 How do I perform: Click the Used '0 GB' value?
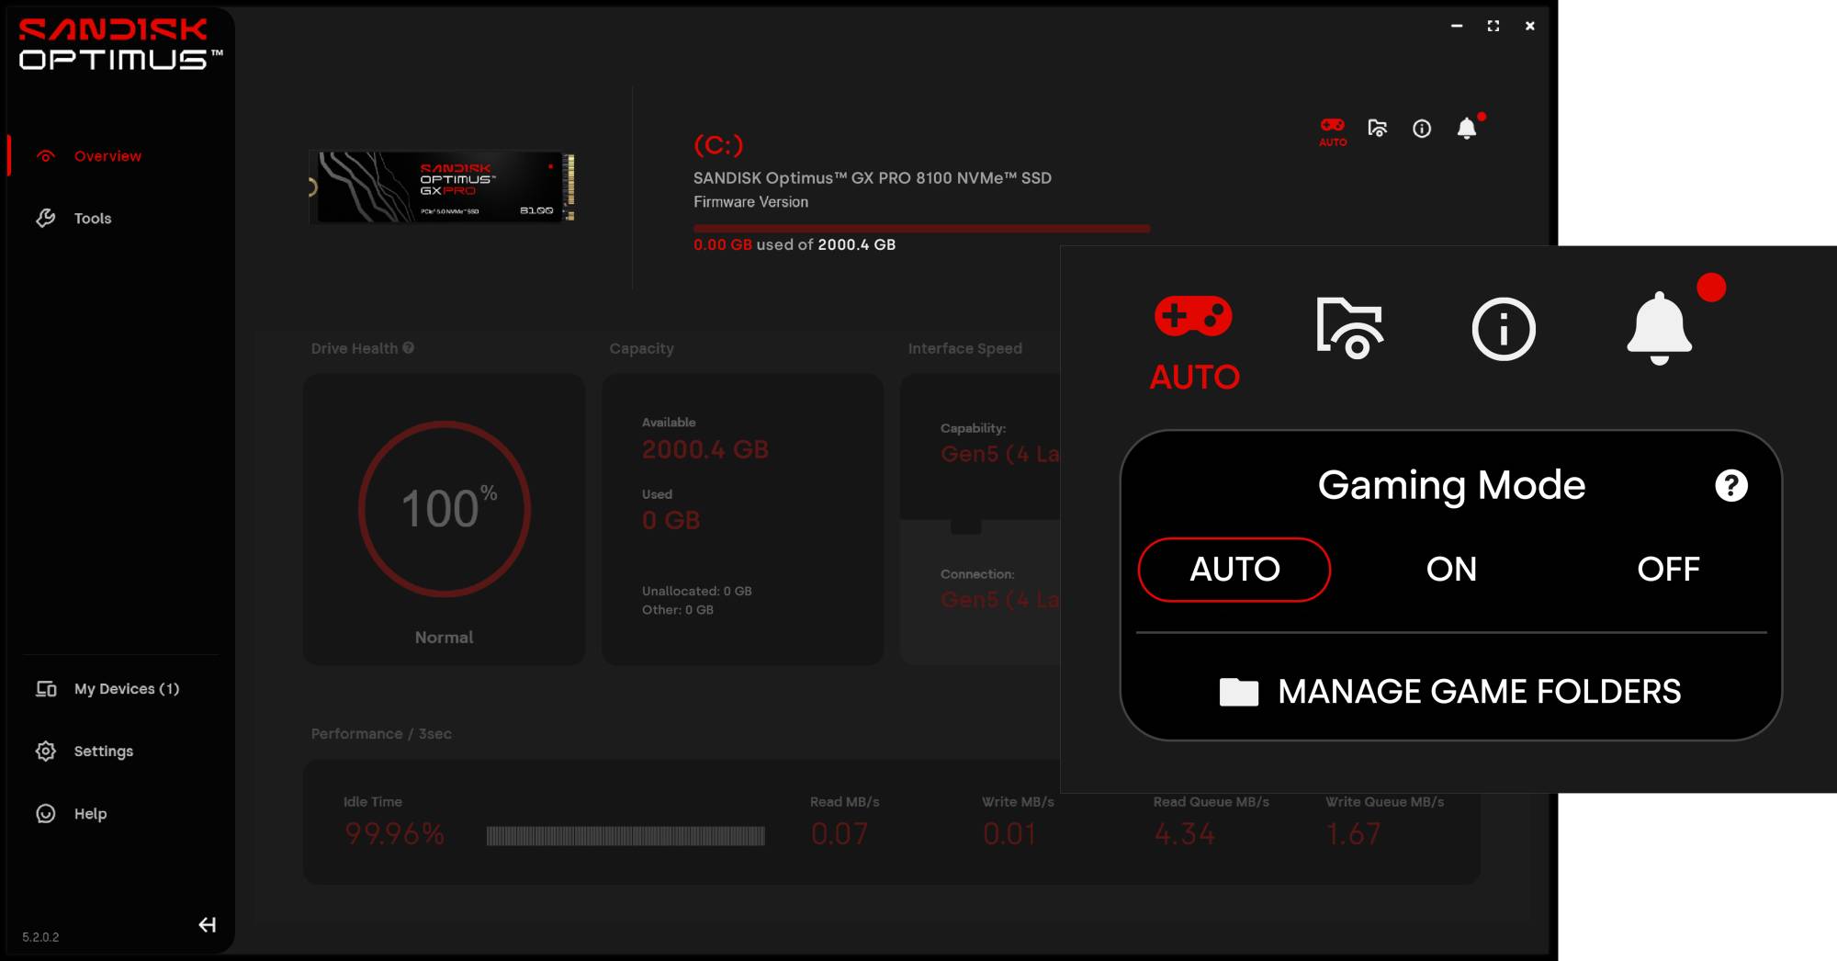click(x=671, y=521)
